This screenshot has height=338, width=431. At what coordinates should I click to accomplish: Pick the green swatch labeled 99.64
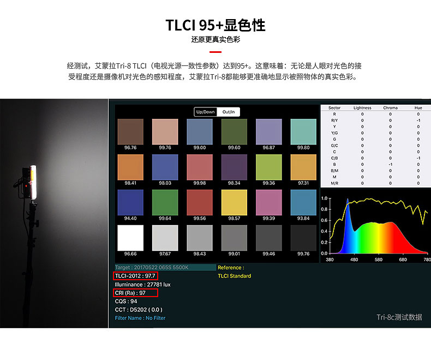[165, 202]
